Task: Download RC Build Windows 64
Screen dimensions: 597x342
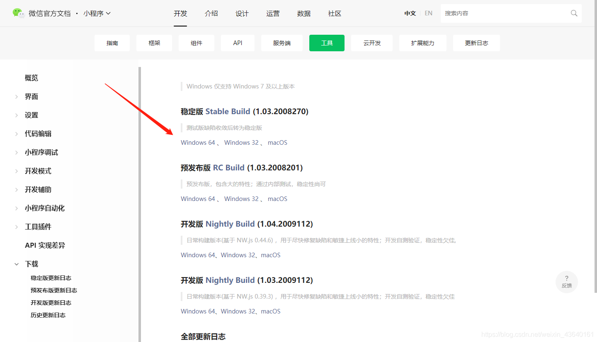Action: [x=198, y=199]
